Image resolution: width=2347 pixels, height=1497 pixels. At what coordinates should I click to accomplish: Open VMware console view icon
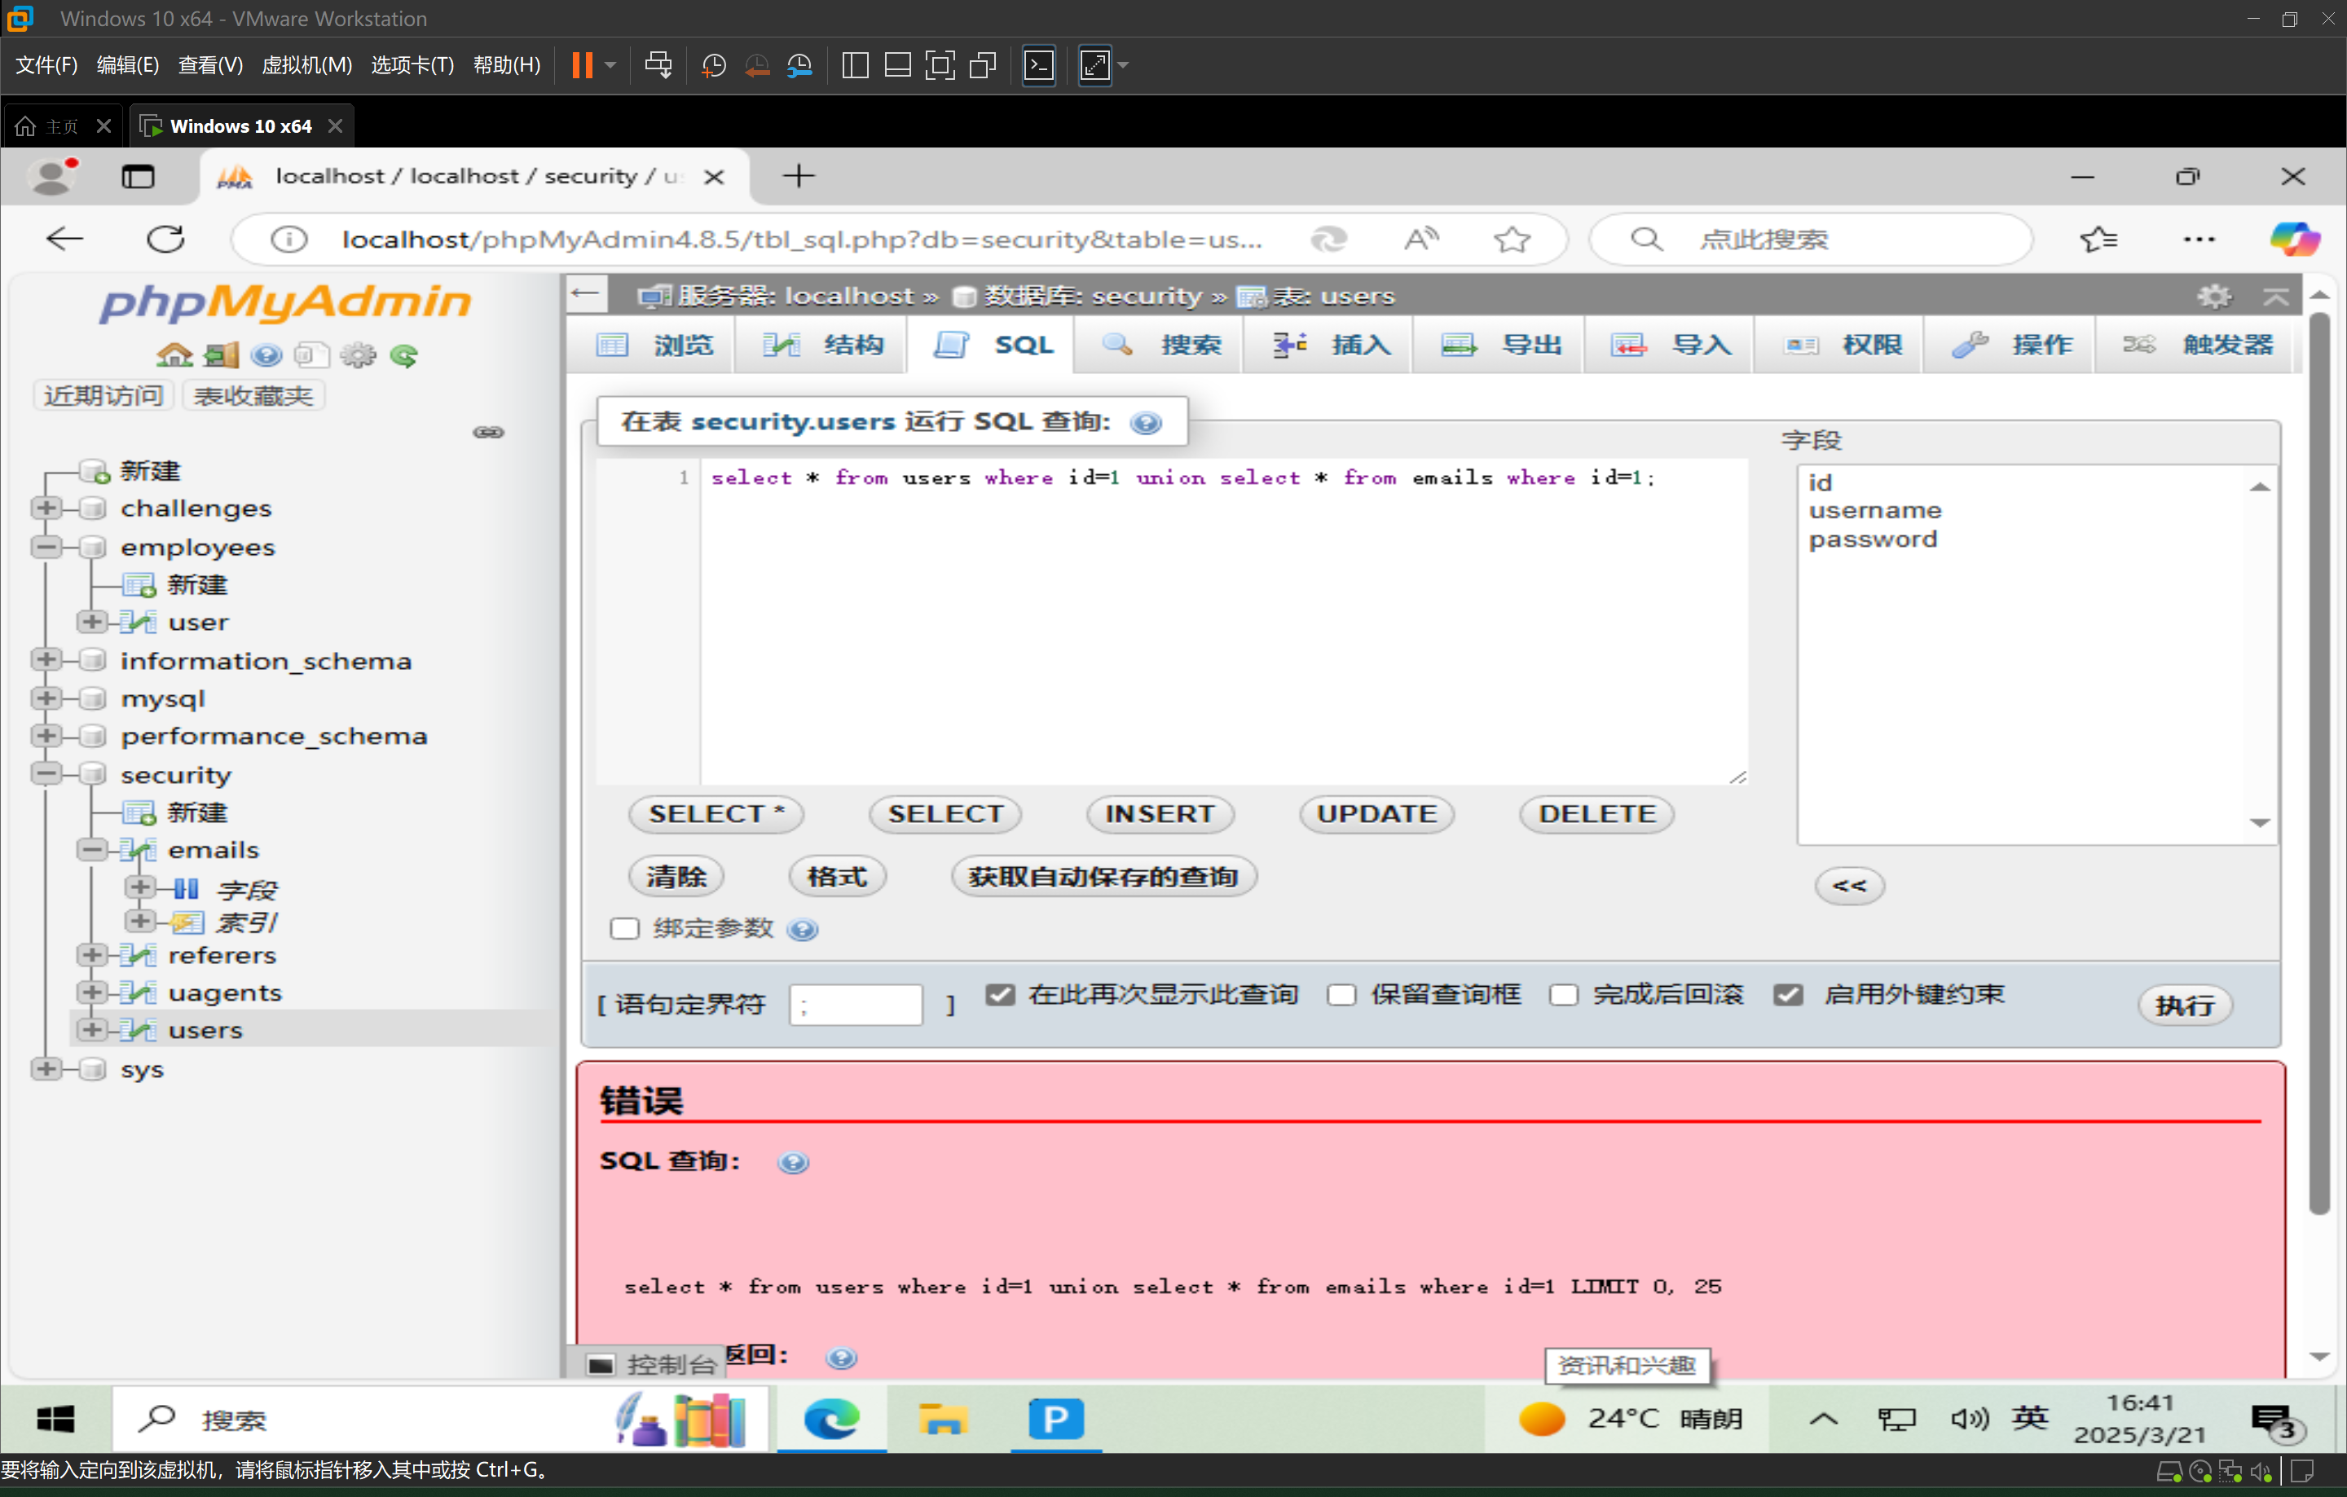(1039, 65)
